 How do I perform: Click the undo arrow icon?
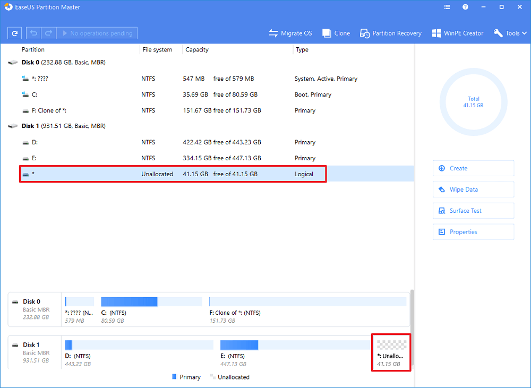(33, 33)
